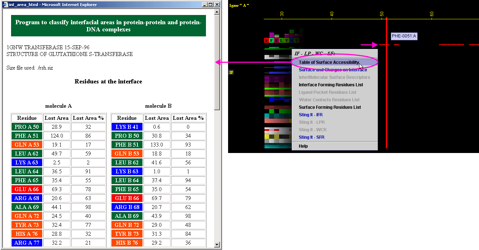Click the LYS B 41 residue cell
Screen dimensions: 479x250
coord(127,127)
